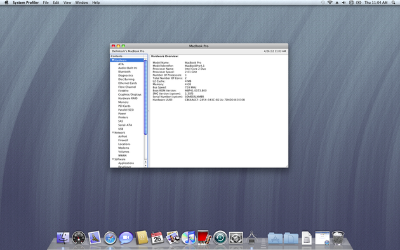Open the File menu

click(x=46, y=3)
